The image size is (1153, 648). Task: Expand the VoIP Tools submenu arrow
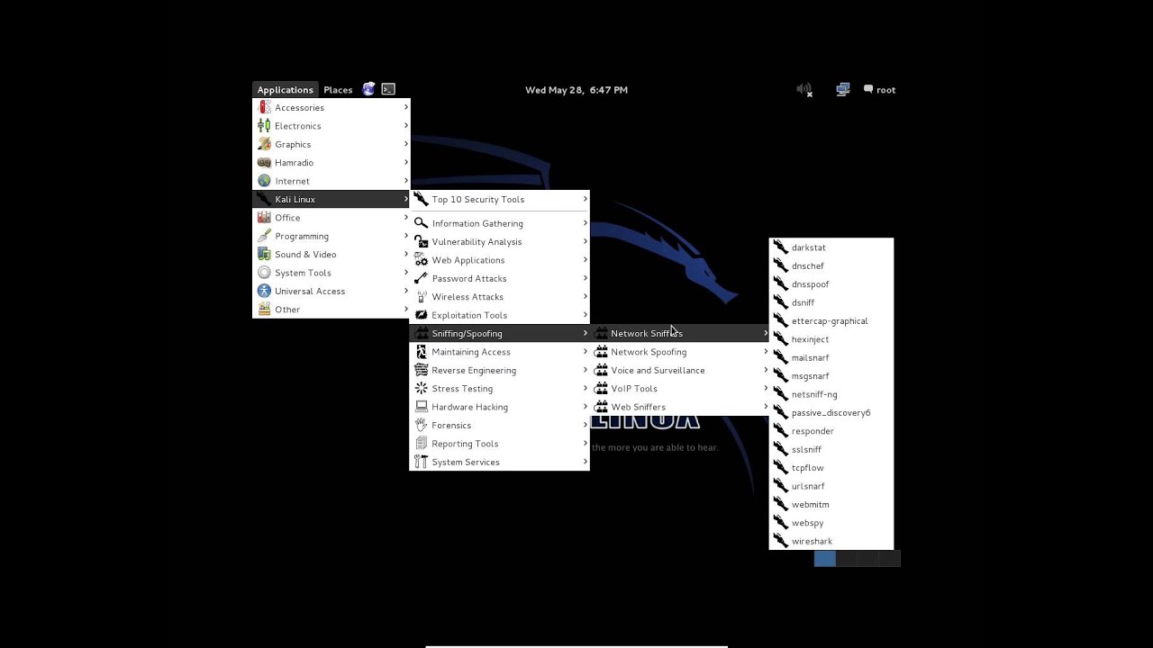point(766,389)
